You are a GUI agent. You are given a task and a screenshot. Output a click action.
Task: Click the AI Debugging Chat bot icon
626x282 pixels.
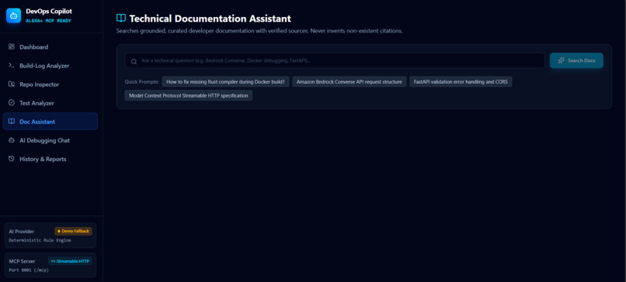coord(12,140)
